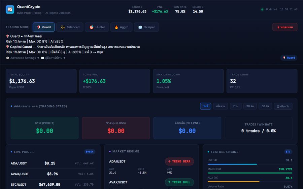Click the RSI (14) progress bar
303x189 pixels.
click(250, 164)
